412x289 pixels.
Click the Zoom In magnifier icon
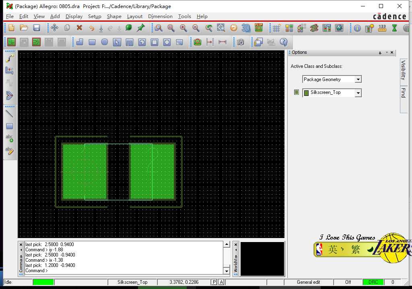coord(183,28)
